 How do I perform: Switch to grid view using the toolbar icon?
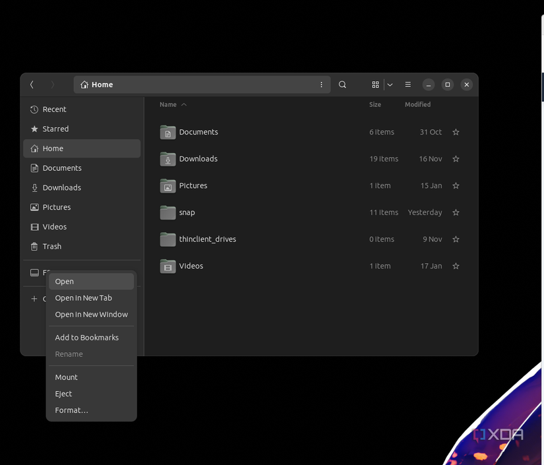pyautogui.click(x=375, y=84)
